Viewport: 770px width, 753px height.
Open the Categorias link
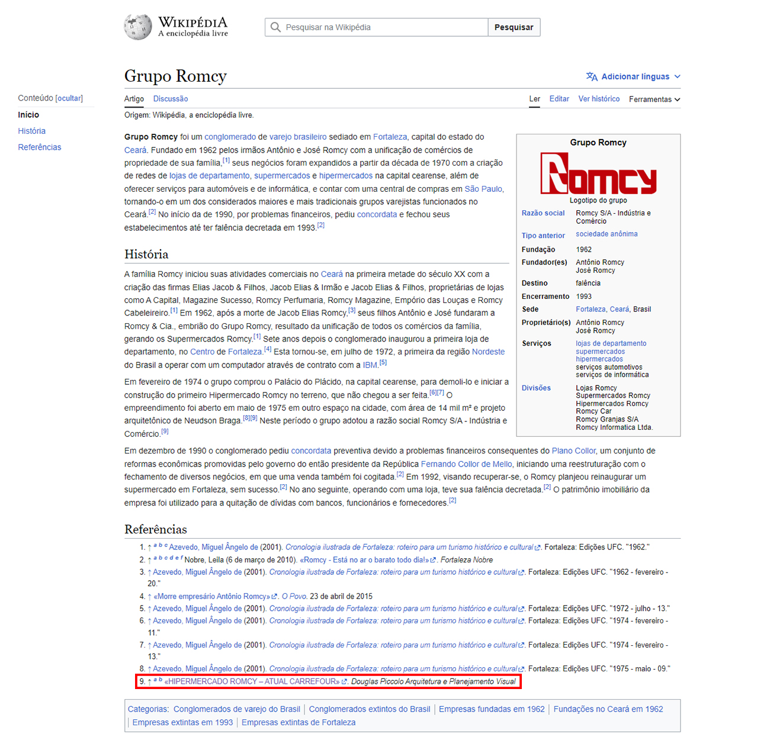click(147, 709)
